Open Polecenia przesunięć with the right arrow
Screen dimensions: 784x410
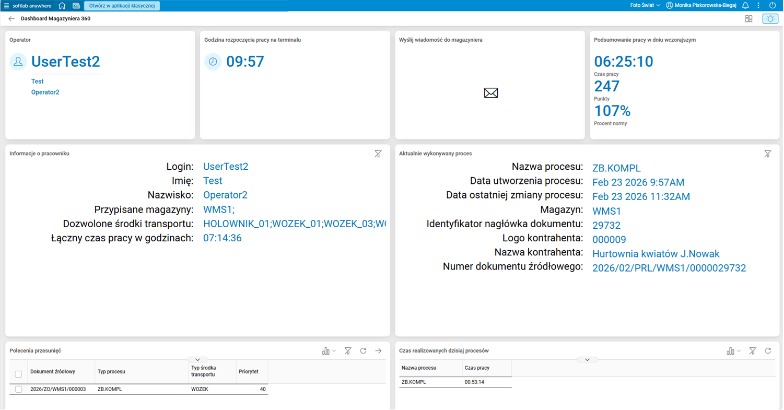point(379,351)
